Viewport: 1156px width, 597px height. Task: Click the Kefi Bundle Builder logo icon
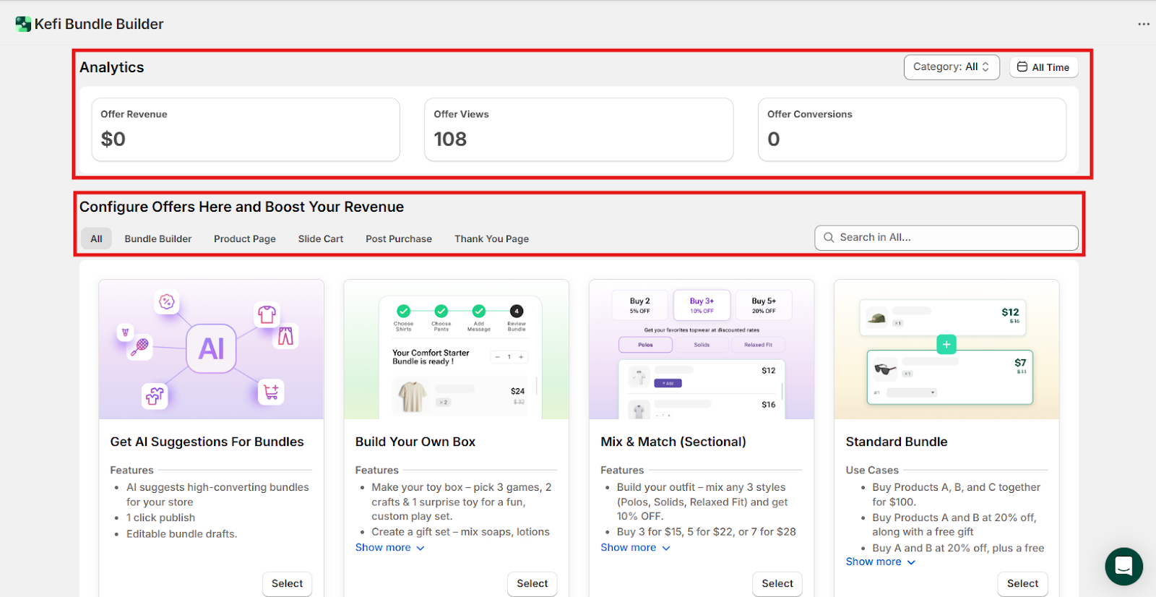pyautogui.click(x=23, y=24)
